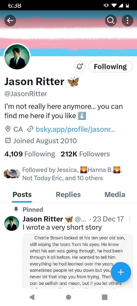Enable post notifications bell icon
The image size is (137, 306).
tap(80, 66)
